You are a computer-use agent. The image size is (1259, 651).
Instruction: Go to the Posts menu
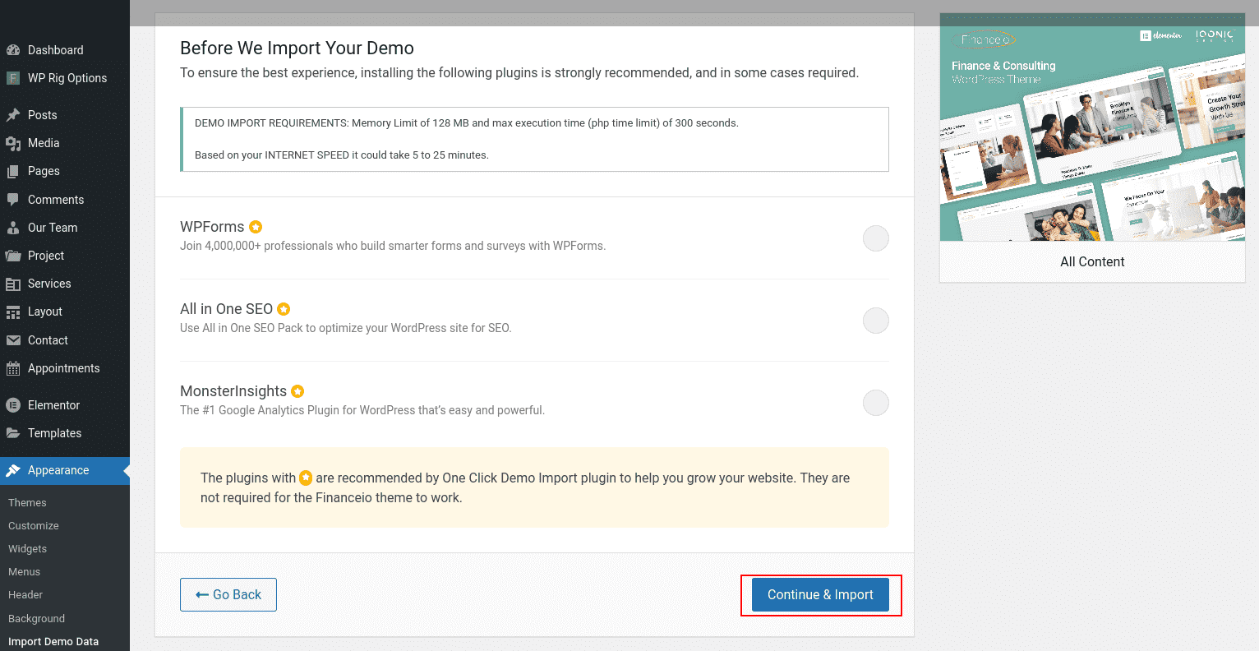[x=65, y=115]
